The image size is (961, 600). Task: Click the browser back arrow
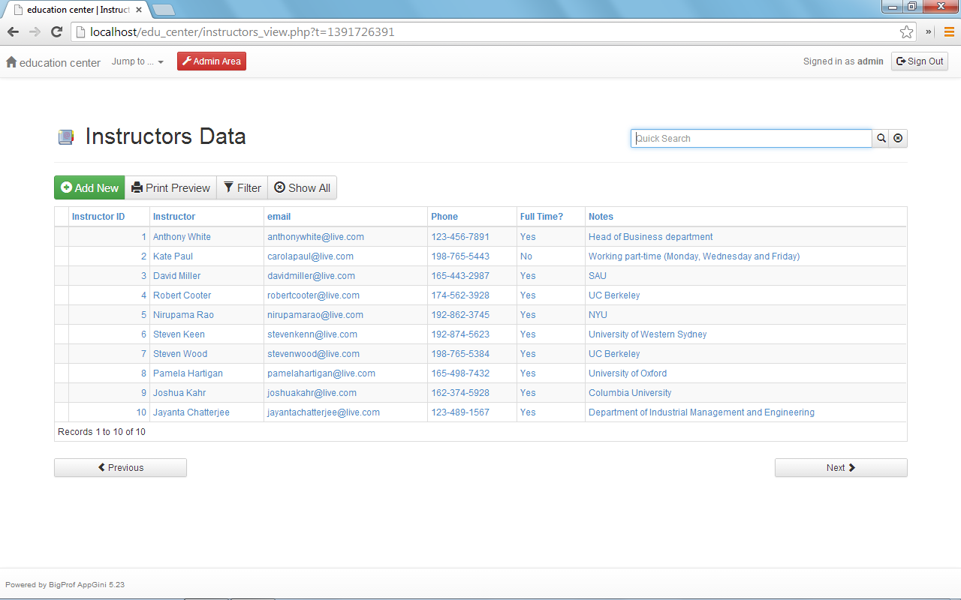pos(13,32)
